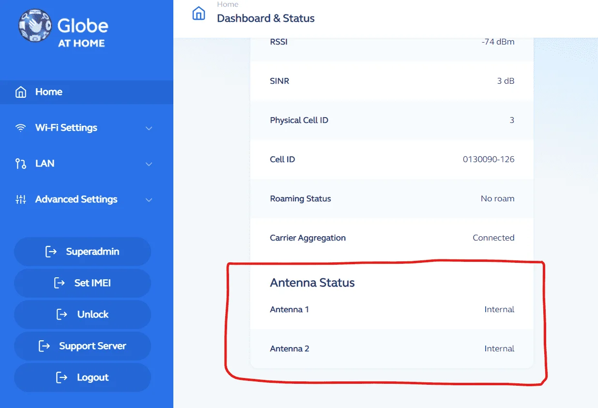Select the Antenna 2 label
This screenshot has width=598, height=408.
click(x=290, y=348)
